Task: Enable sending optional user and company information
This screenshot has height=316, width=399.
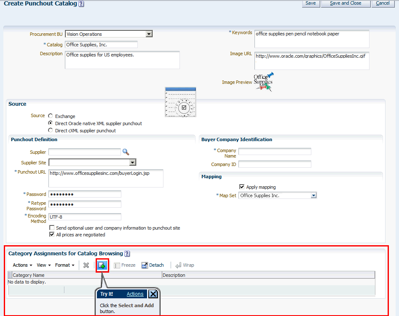Action: point(52,228)
